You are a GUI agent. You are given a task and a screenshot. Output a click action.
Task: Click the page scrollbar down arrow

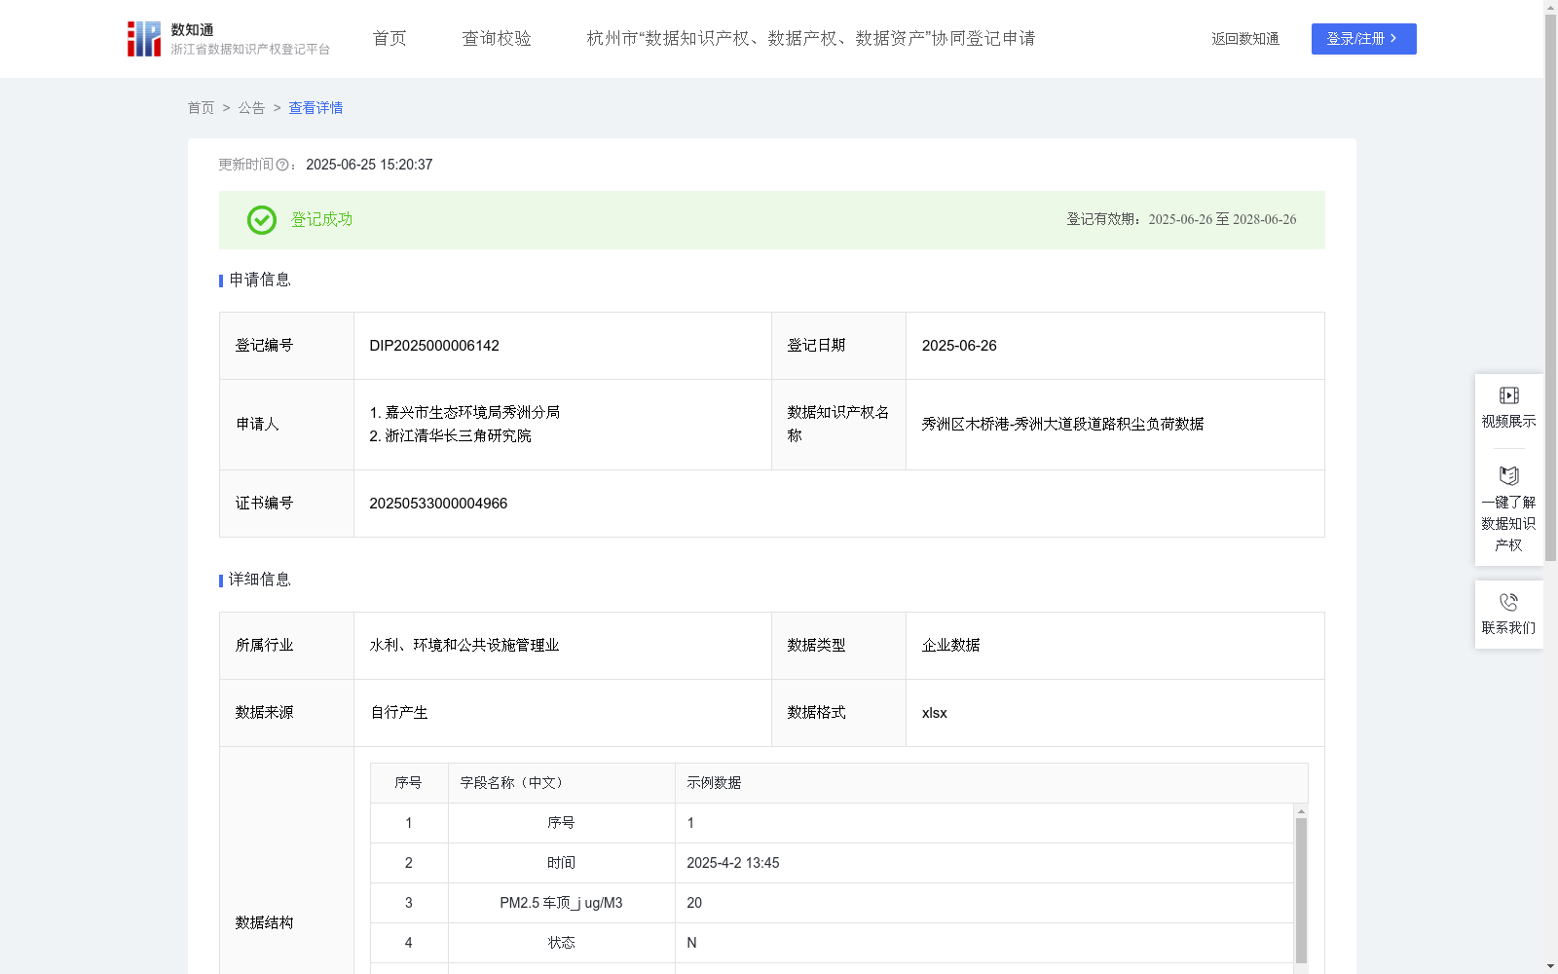tap(1550, 966)
